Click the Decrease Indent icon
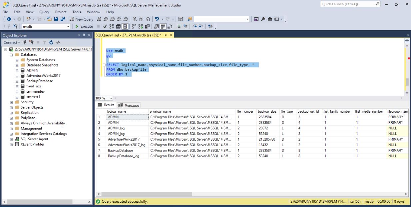 (x=195, y=27)
